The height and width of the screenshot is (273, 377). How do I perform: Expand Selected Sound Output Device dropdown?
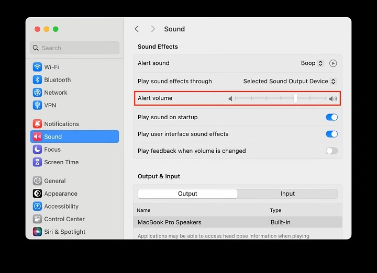point(290,82)
